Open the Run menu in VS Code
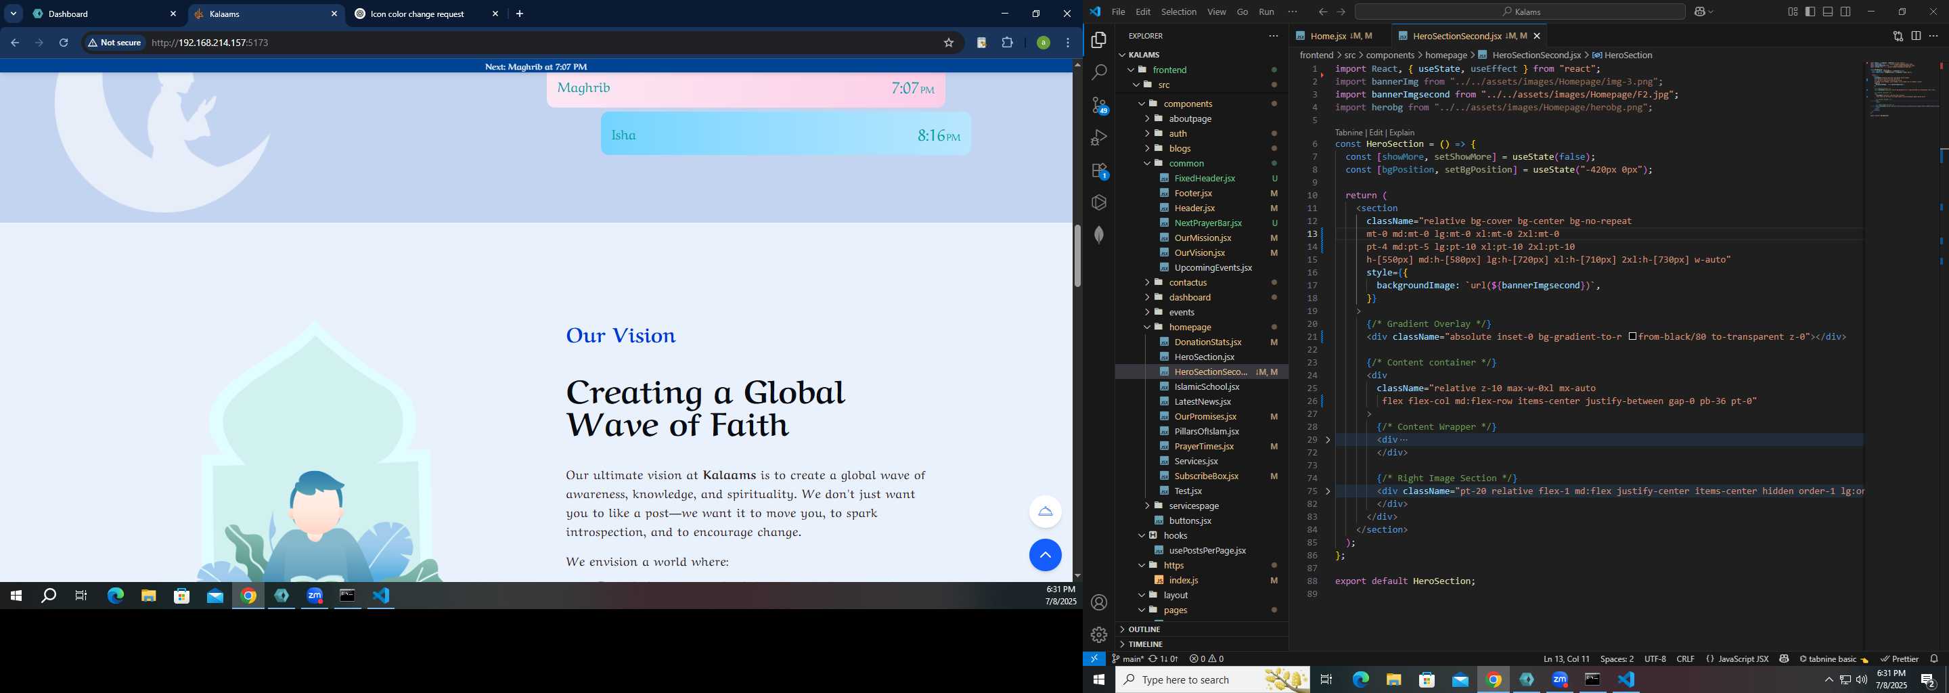Image resolution: width=1949 pixels, height=693 pixels. pyautogui.click(x=1267, y=12)
